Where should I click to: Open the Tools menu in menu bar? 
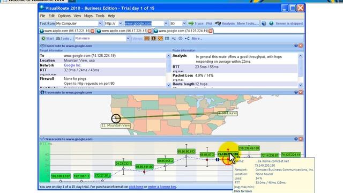100,16
